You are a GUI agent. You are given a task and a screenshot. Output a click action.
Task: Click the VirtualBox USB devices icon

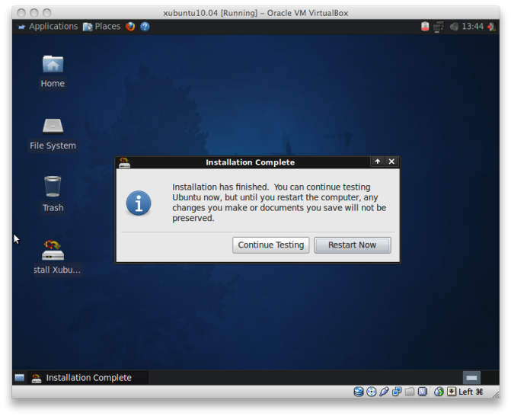coord(384,392)
